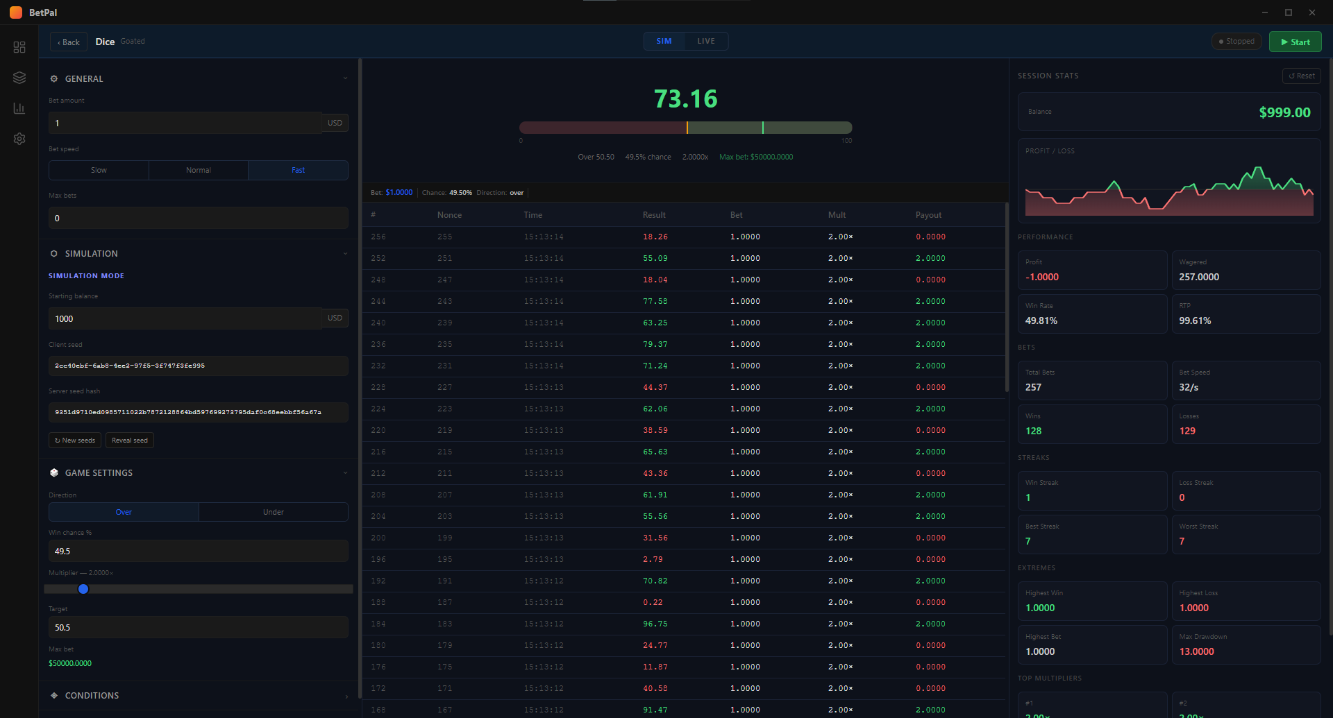The height and width of the screenshot is (718, 1333).
Task: Select Under bet direction
Action: [274, 512]
